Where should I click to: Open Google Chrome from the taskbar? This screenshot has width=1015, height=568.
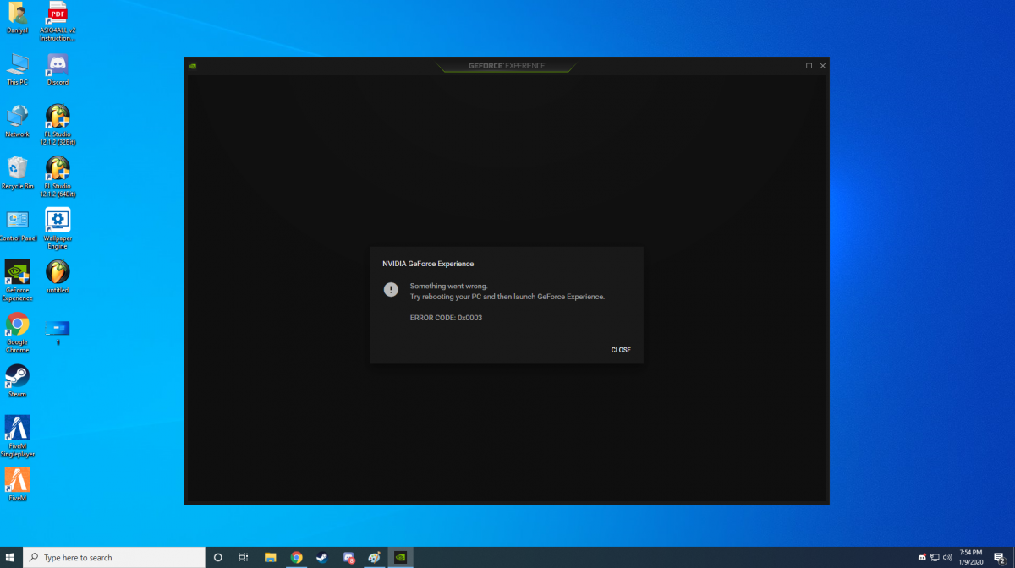point(297,557)
